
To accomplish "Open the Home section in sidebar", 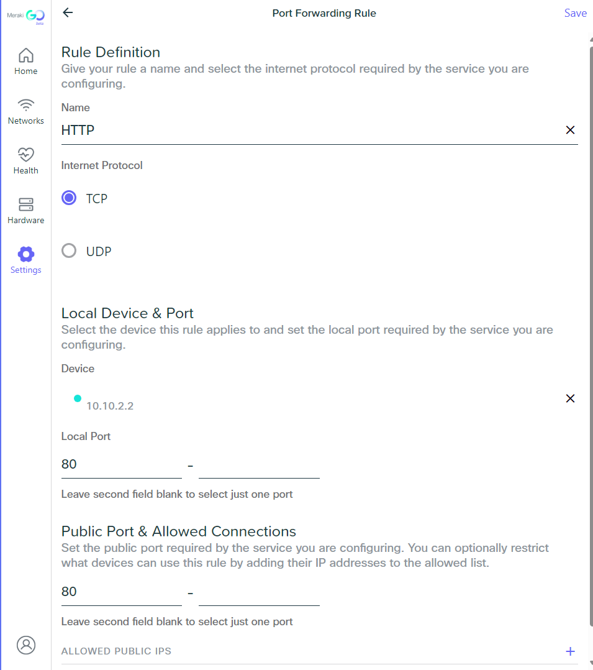I will coord(25,60).
